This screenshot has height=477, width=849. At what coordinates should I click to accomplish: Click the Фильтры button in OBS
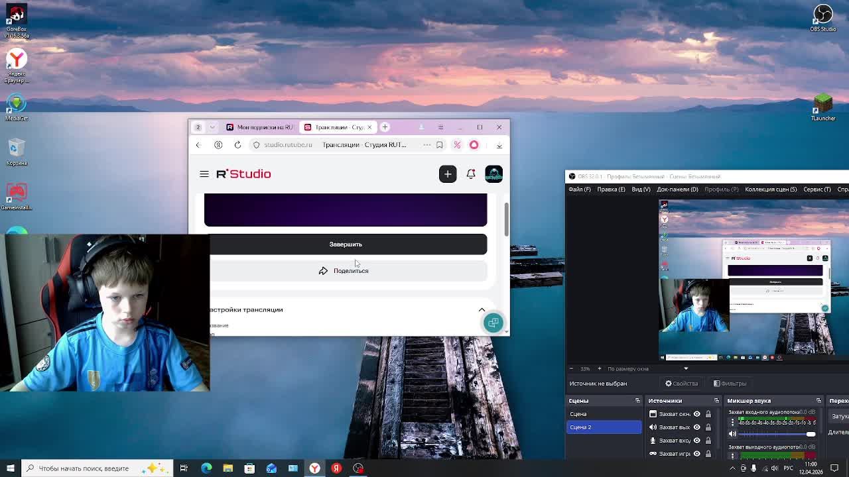click(x=730, y=383)
